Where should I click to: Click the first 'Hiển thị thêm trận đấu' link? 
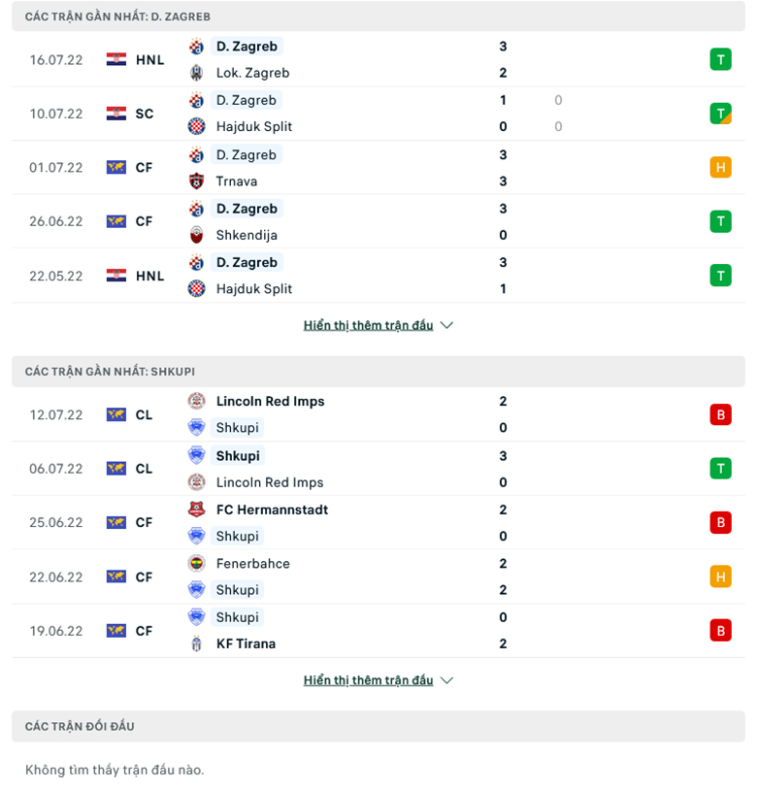click(368, 325)
